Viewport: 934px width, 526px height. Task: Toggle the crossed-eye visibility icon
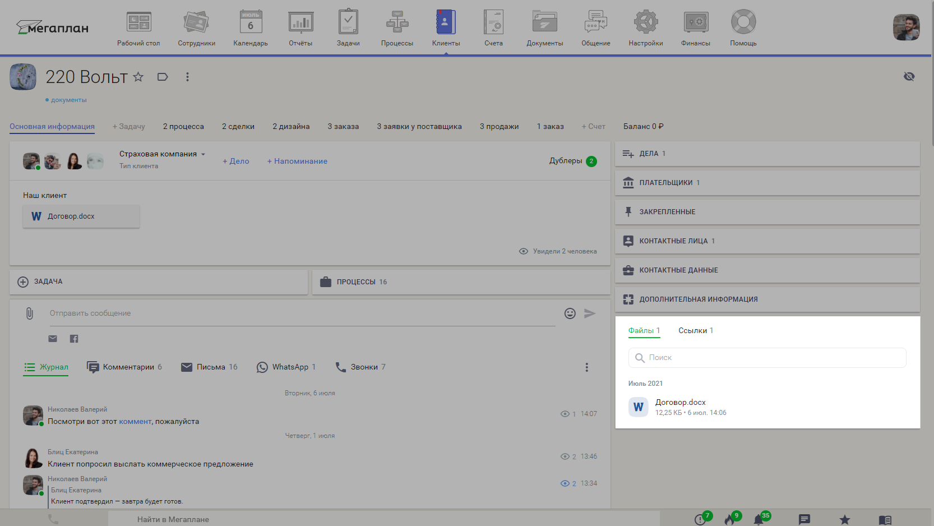point(909,76)
